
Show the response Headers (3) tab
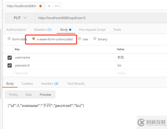(49, 84)
